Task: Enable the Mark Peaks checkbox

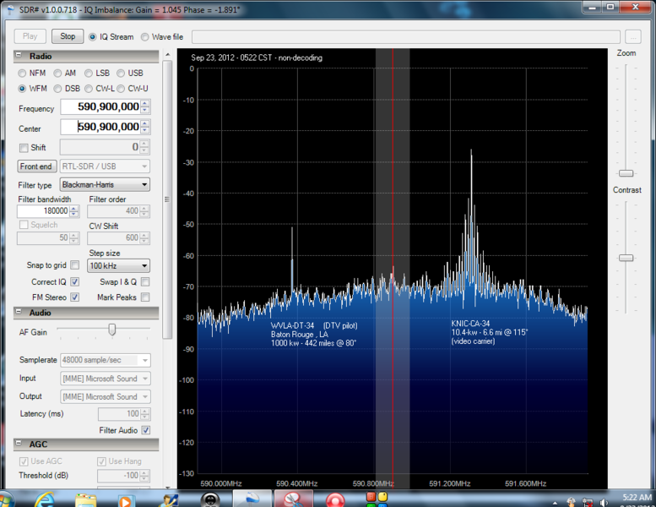Action: pyautogui.click(x=145, y=297)
